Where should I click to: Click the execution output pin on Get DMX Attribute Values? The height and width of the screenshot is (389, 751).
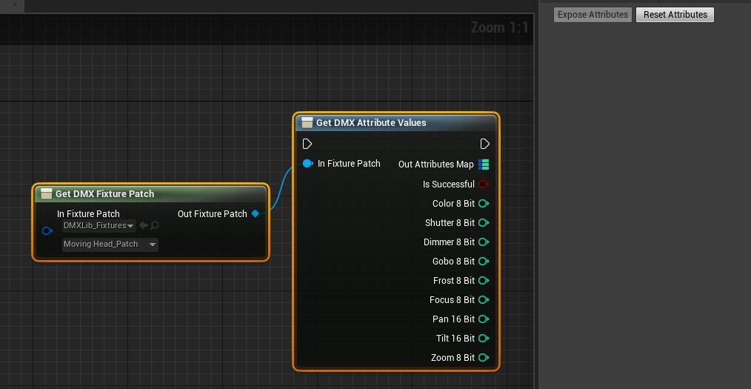484,144
